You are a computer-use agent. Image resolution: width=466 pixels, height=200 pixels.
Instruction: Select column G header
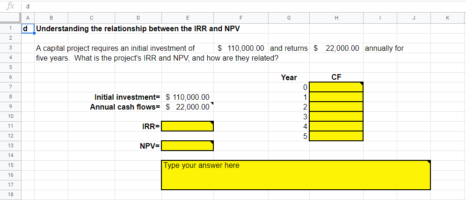point(289,18)
